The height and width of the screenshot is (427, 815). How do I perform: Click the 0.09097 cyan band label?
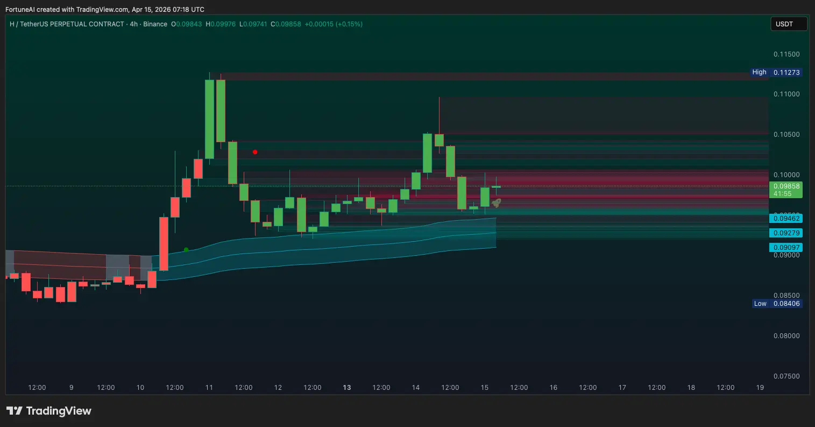click(x=786, y=248)
